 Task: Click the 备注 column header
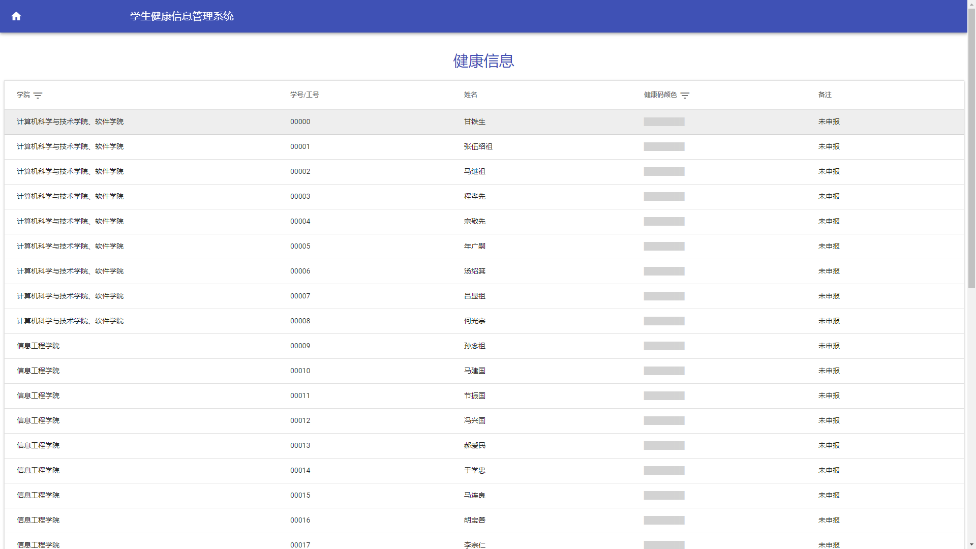[x=825, y=95]
